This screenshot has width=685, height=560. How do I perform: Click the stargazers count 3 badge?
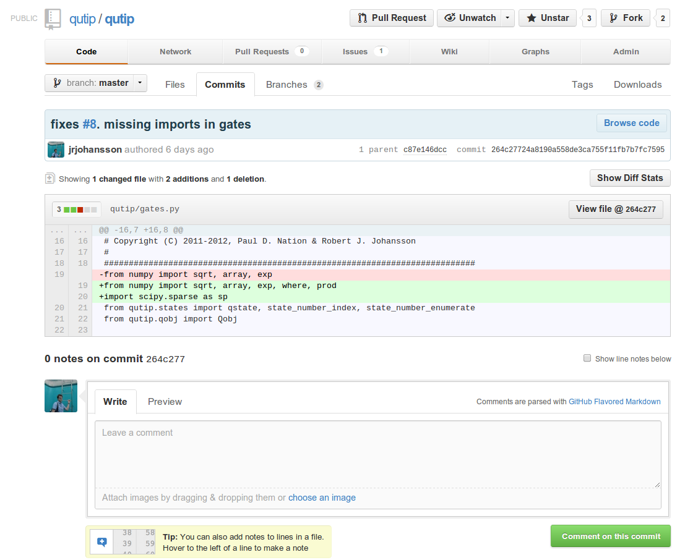click(x=588, y=19)
